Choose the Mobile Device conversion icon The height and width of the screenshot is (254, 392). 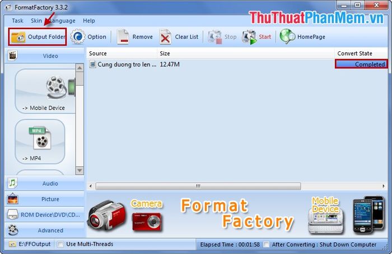pyautogui.click(x=45, y=91)
